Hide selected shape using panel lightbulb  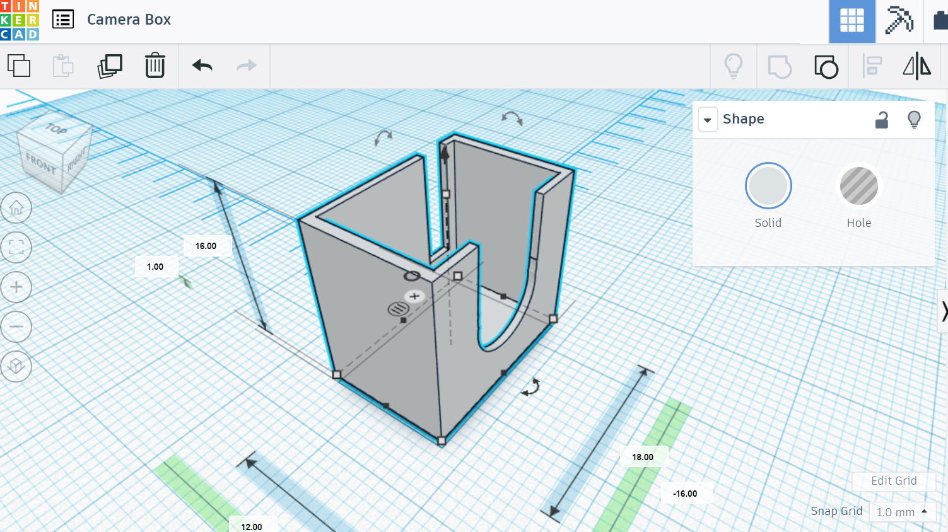tap(914, 119)
